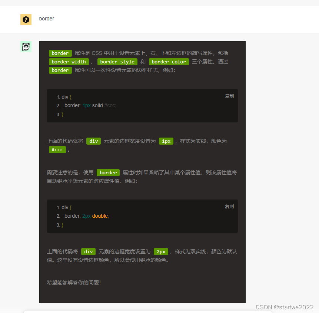This screenshot has height=313, width=319.
Task: Click the closing sentence '希望能够解答你的问题!'
Action: [x=74, y=283]
